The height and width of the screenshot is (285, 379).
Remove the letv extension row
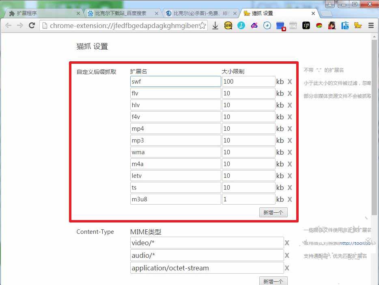coord(290,176)
